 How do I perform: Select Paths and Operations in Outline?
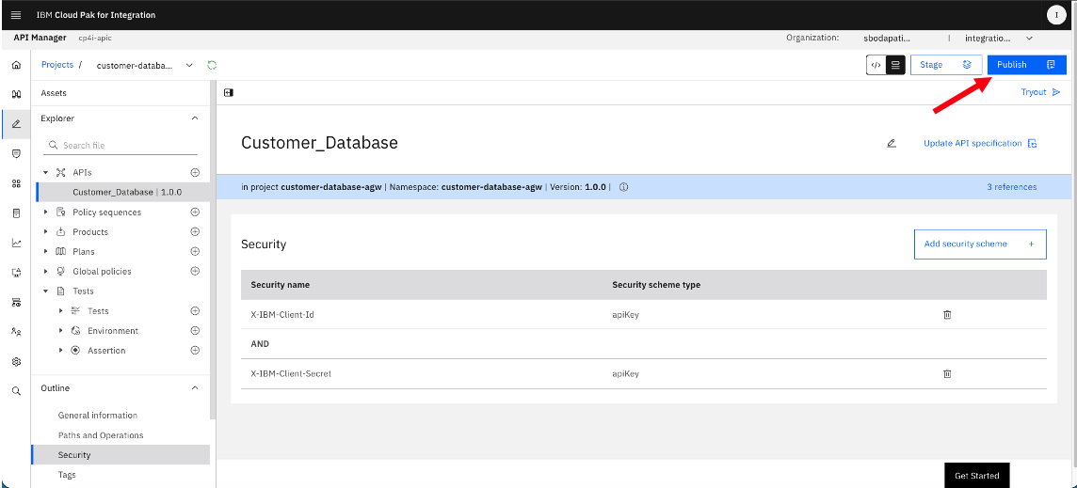coord(101,435)
